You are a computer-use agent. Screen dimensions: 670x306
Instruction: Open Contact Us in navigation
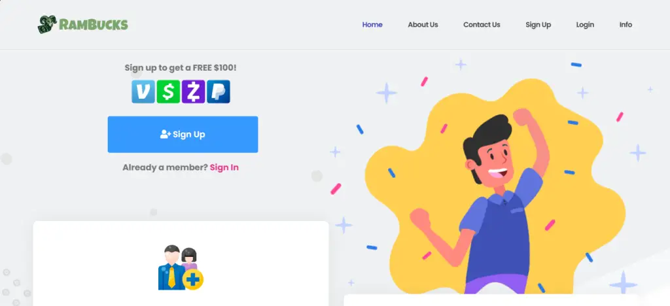pyautogui.click(x=482, y=25)
